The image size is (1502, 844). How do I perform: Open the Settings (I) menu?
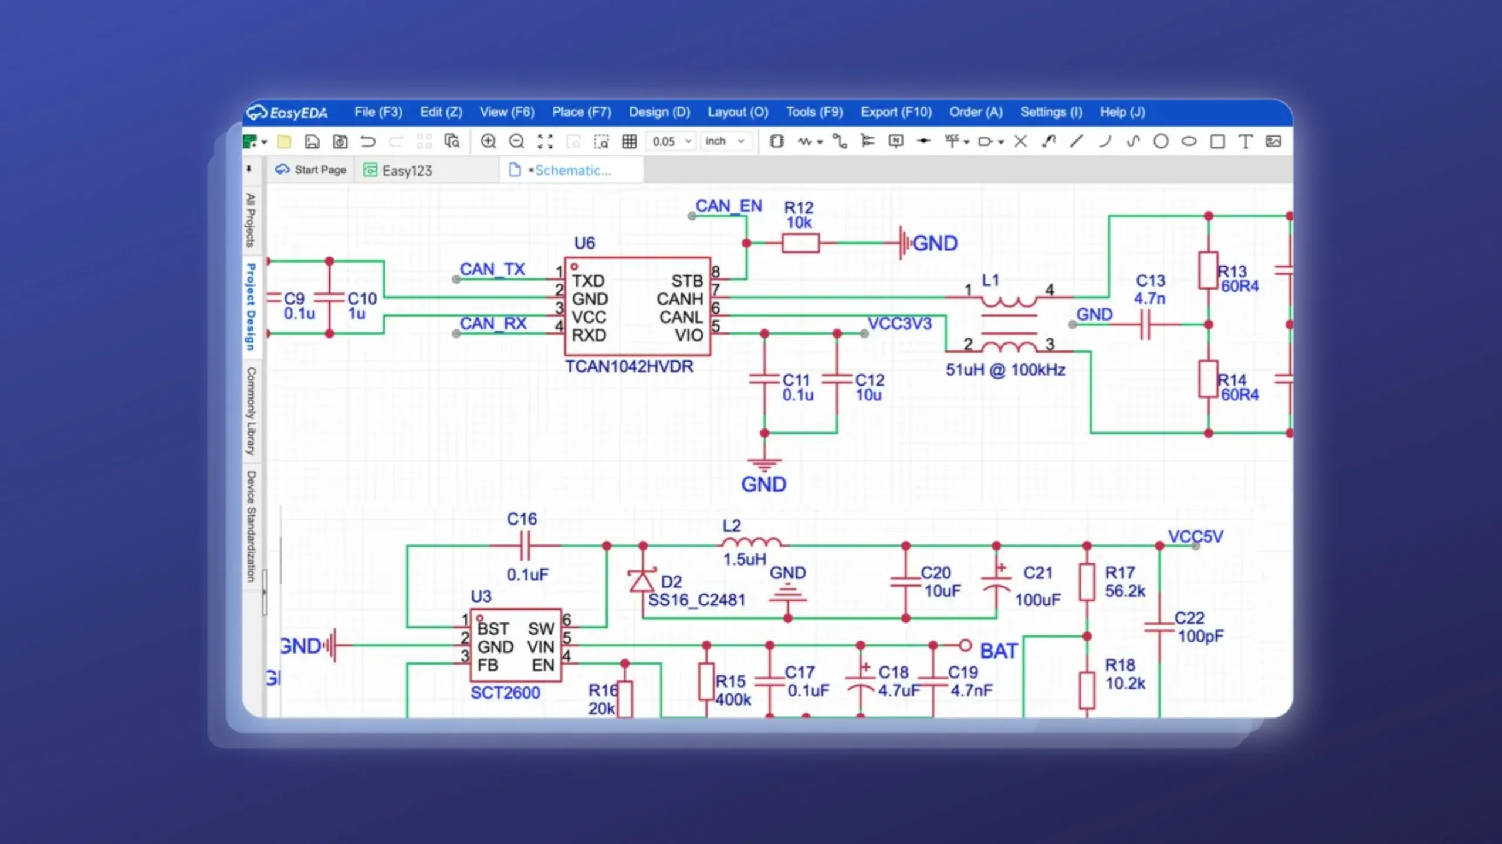point(1051,112)
